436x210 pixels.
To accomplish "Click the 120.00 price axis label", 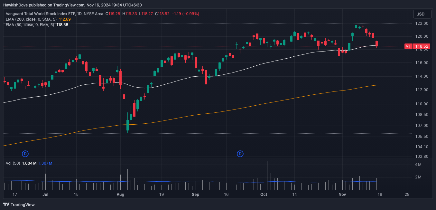I will coord(422,36).
